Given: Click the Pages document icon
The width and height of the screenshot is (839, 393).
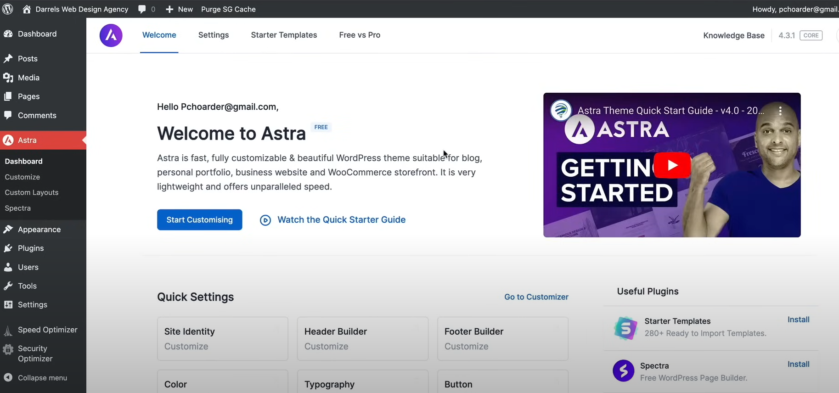Looking at the screenshot, I should coord(8,96).
